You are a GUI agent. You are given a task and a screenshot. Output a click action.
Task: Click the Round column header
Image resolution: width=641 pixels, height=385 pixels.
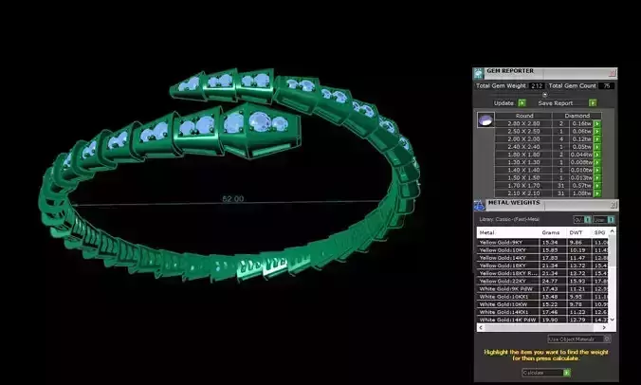click(x=524, y=116)
